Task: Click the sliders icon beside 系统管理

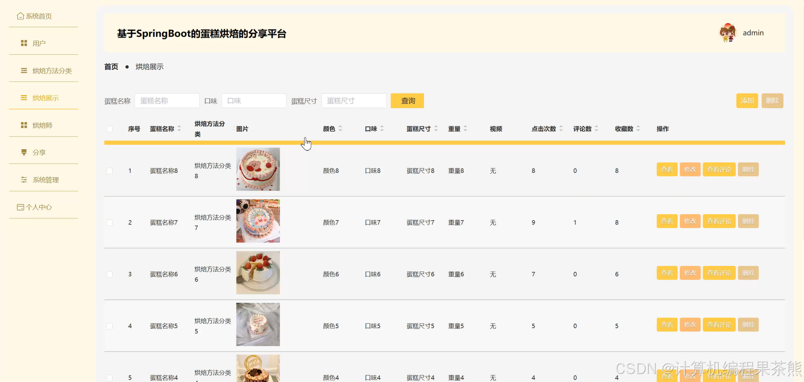Action: tap(24, 180)
